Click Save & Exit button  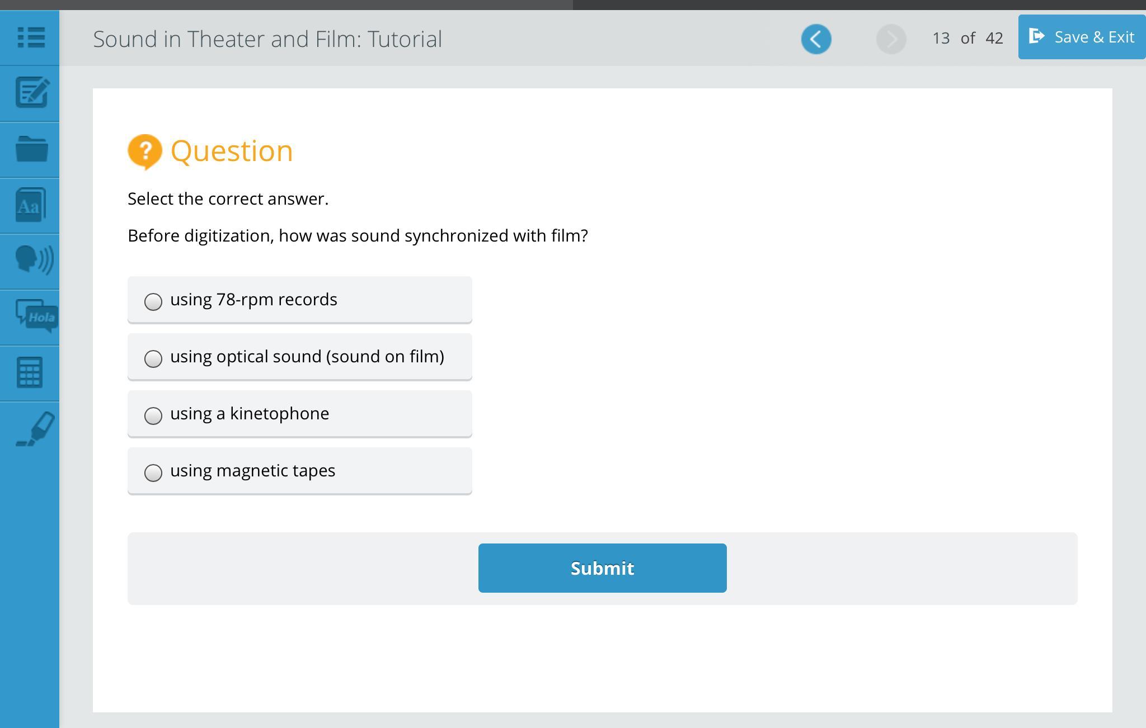point(1081,37)
